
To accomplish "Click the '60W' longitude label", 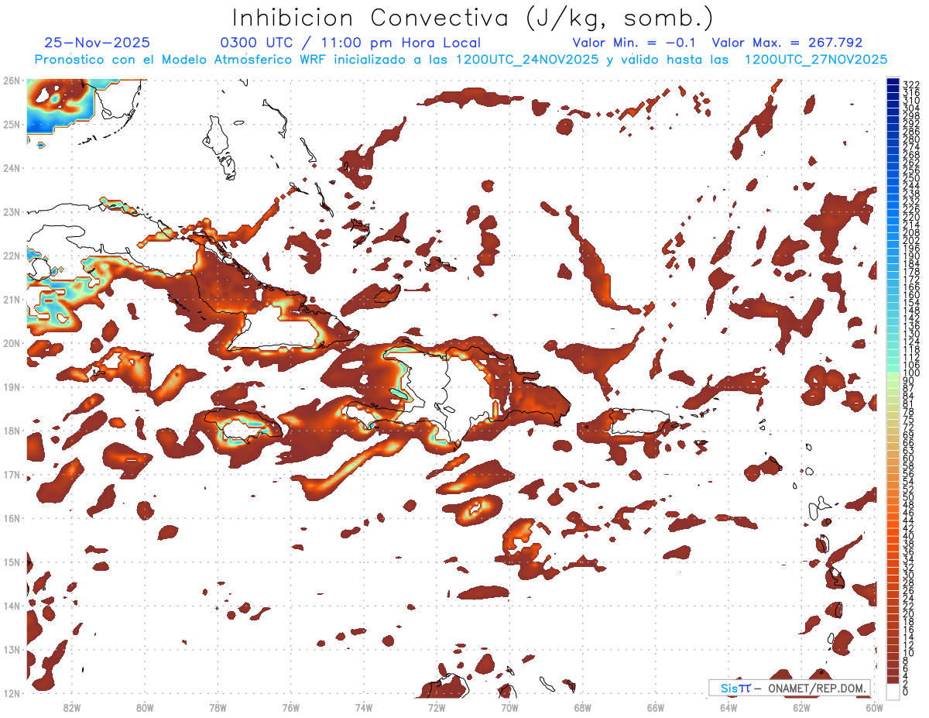I will tap(874, 707).
